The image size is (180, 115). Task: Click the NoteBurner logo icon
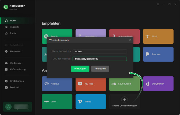pos(6,7)
